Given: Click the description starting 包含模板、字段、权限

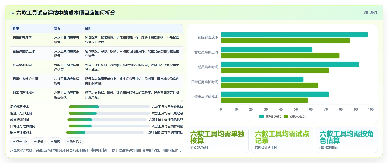Looking at the screenshot, I should 132,53.
